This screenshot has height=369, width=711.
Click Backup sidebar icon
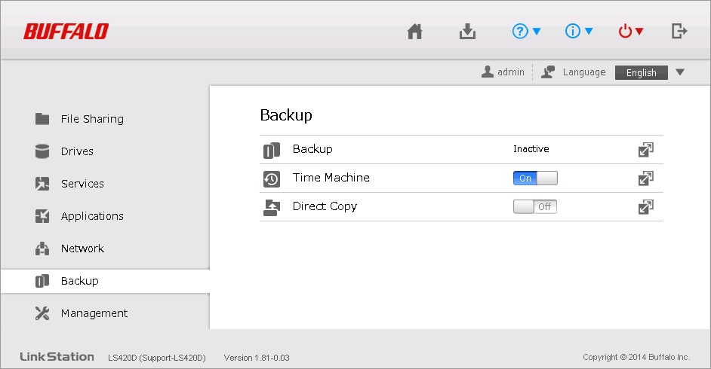[42, 281]
